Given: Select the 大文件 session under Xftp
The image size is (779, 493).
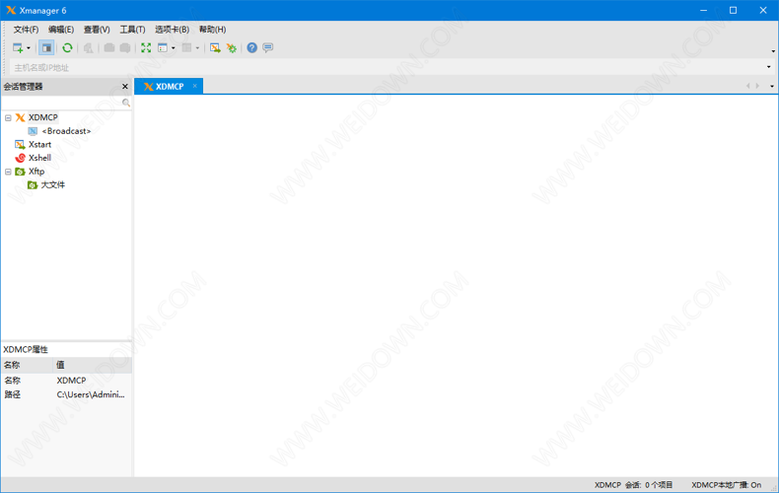Looking at the screenshot, I should click(52, 184).
